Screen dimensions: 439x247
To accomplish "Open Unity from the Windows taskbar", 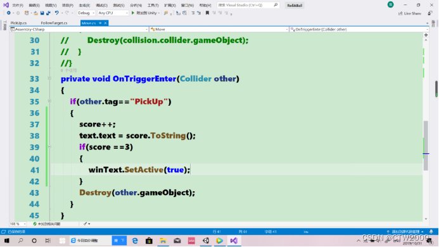I will click(x=206, y=241).
